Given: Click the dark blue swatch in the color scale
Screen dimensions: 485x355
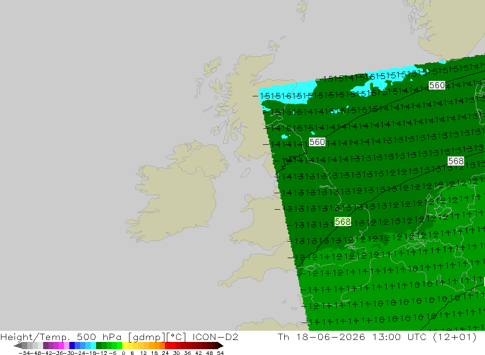Looking at the screenshot, I should (x=72, y=345).
